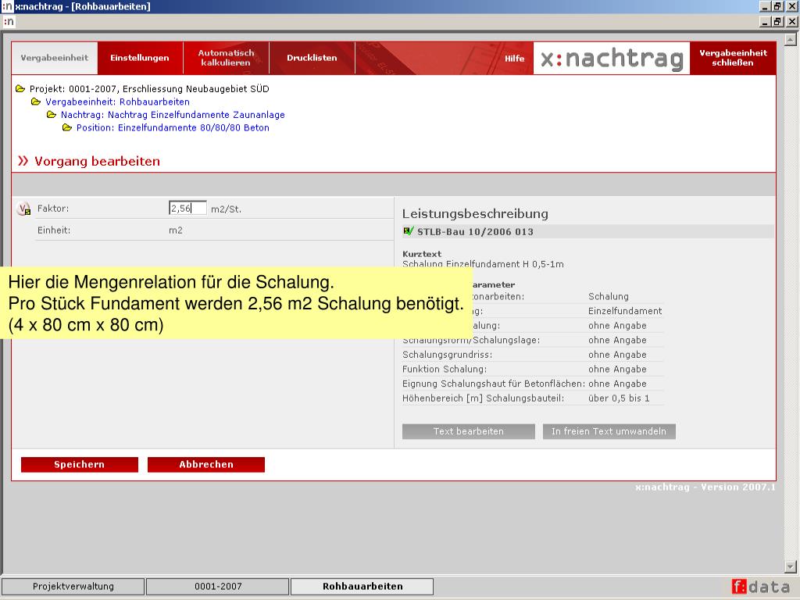800x600 pixels.
Task: Click 'Schalungsgrundriss:' label
Action: (447, 355)
